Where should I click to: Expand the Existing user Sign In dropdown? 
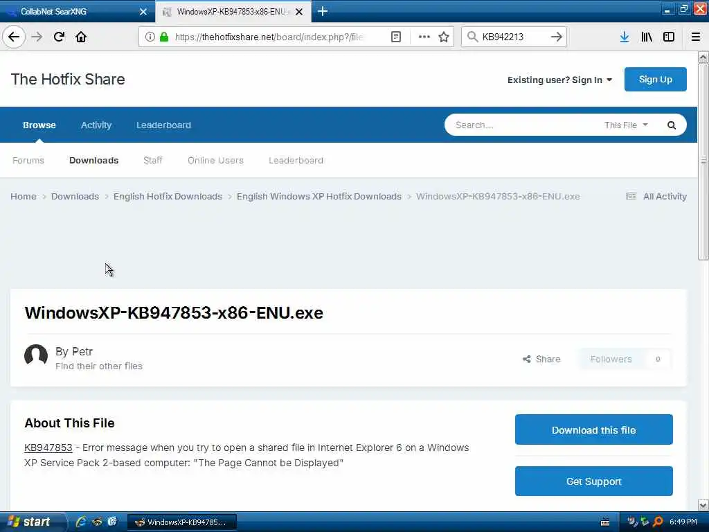[x=559, y=80]
